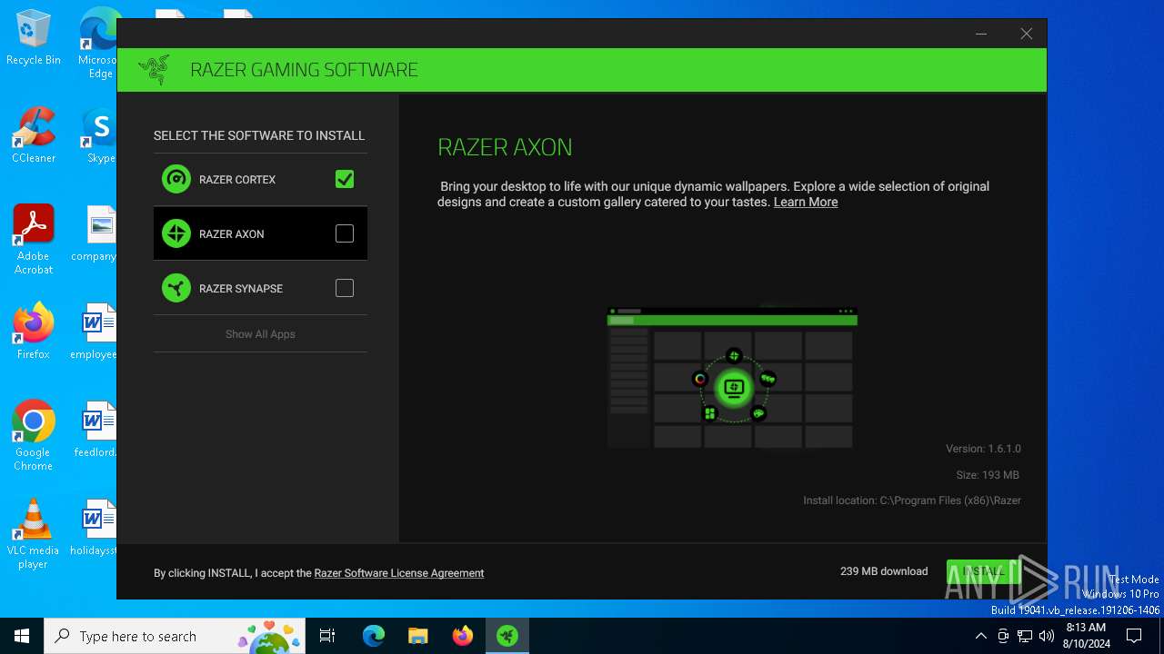Select the Recycle Bin desktop icon
Image resolution: width=1164 pixels, height=654 pixels.
[x=34, y=38]
